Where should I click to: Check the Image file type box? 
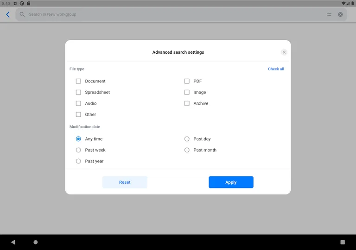point(187,92)
